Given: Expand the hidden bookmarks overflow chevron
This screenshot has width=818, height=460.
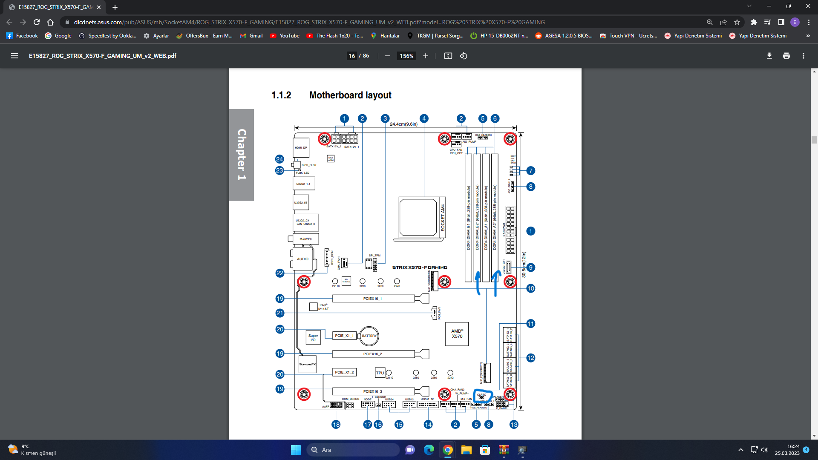Looking at the screenshot, I should [808, 36].
